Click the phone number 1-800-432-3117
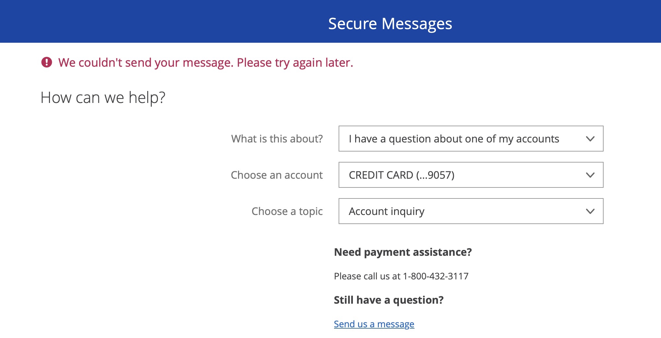Screen dimensions: 661x338 [436, 276]
